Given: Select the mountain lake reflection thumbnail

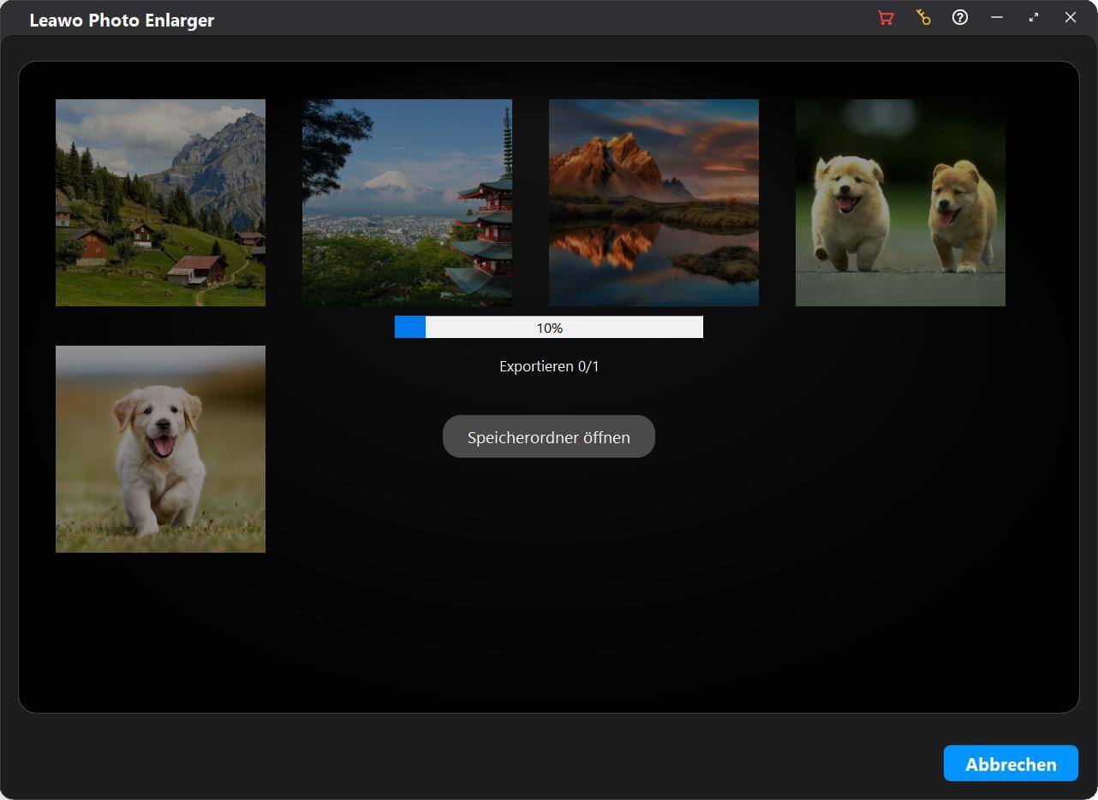Looking at the screenshot, I should pyautogui.click(x=653, y=203).
